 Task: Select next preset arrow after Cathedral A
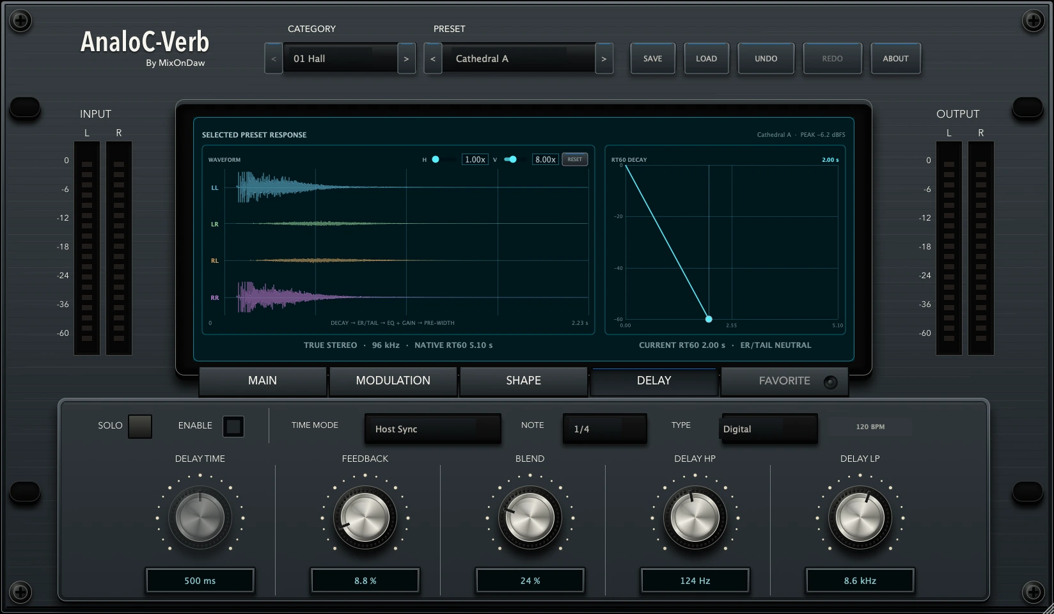pyautogui.click(x=604, y=59)
